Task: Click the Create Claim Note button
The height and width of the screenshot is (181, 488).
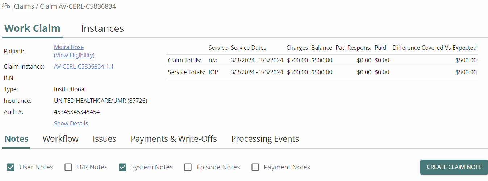Action: (454, 167)
